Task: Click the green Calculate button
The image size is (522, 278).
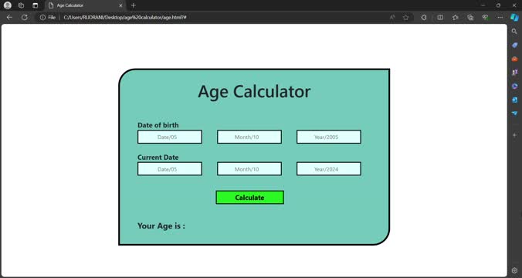Action: tap(249, 198)
